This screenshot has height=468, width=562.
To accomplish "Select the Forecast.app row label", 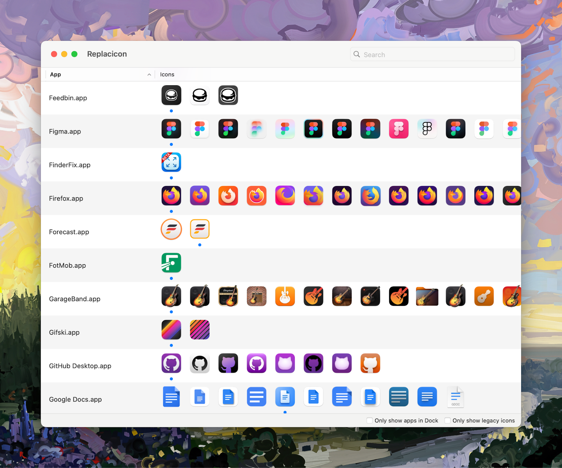I will click(69, 232).
